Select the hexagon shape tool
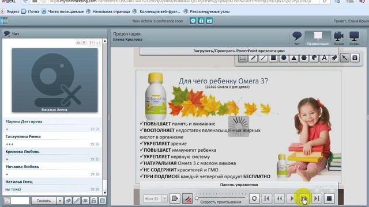The image size is (369, 207). [304, 57]
